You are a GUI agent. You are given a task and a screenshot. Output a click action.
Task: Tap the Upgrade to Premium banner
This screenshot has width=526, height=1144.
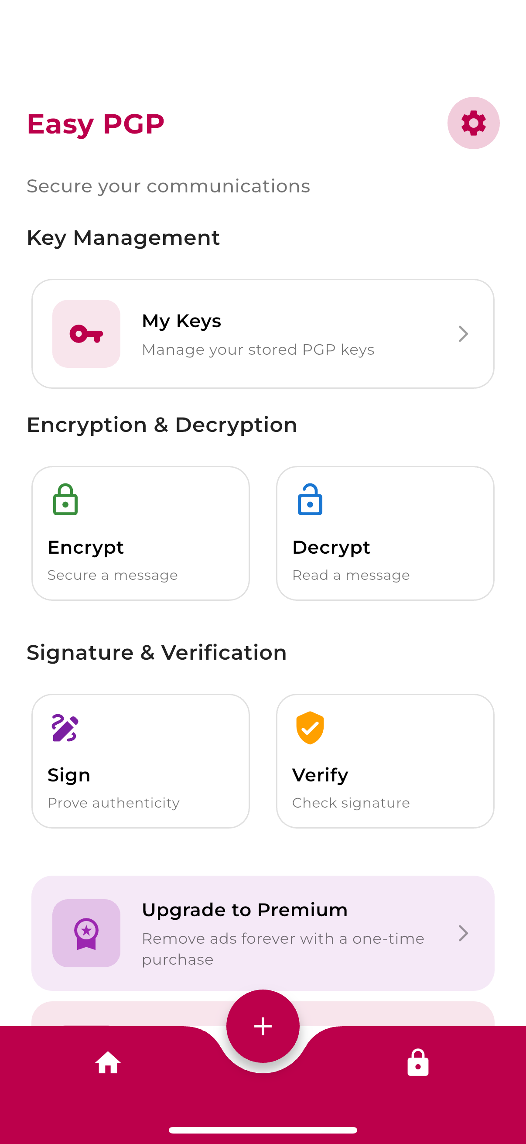click(x=263, y=934)
